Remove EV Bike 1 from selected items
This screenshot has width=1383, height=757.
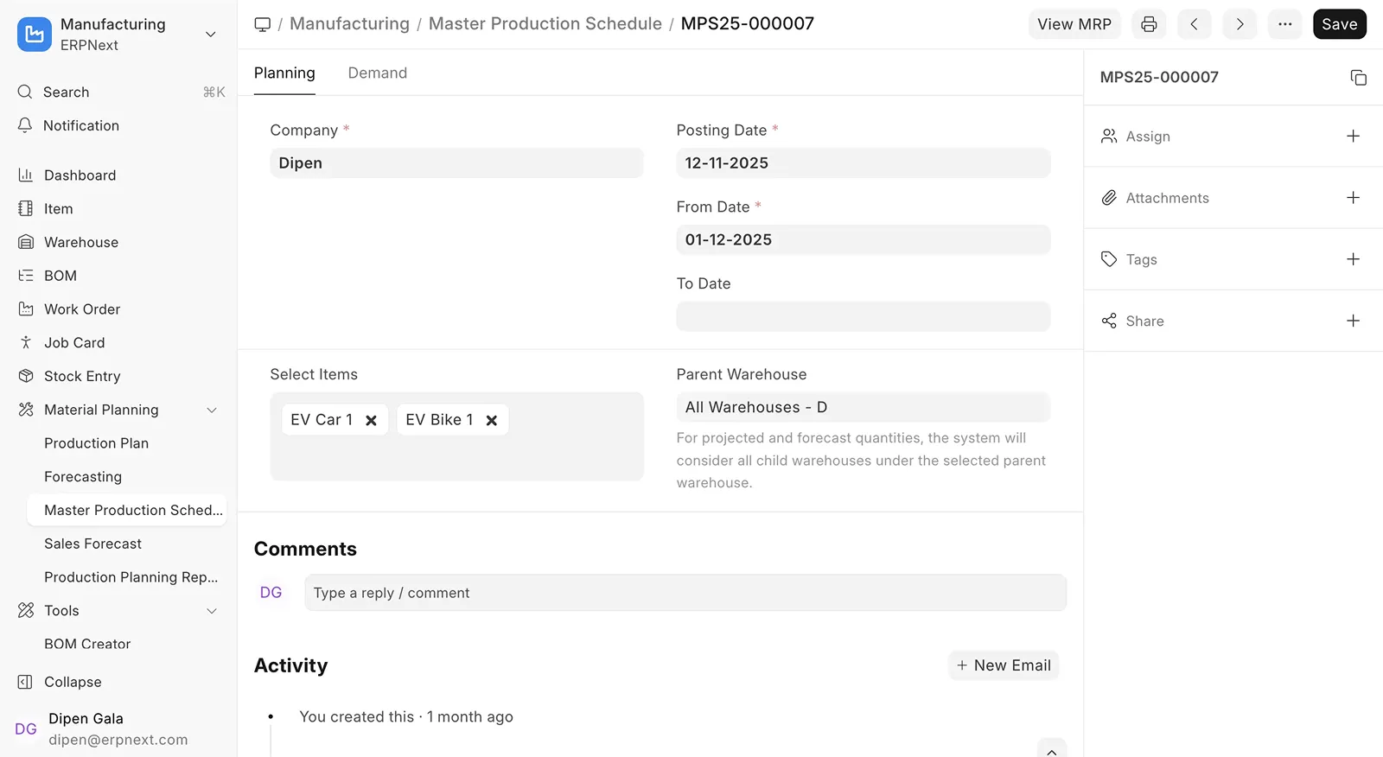coord(491,420)
